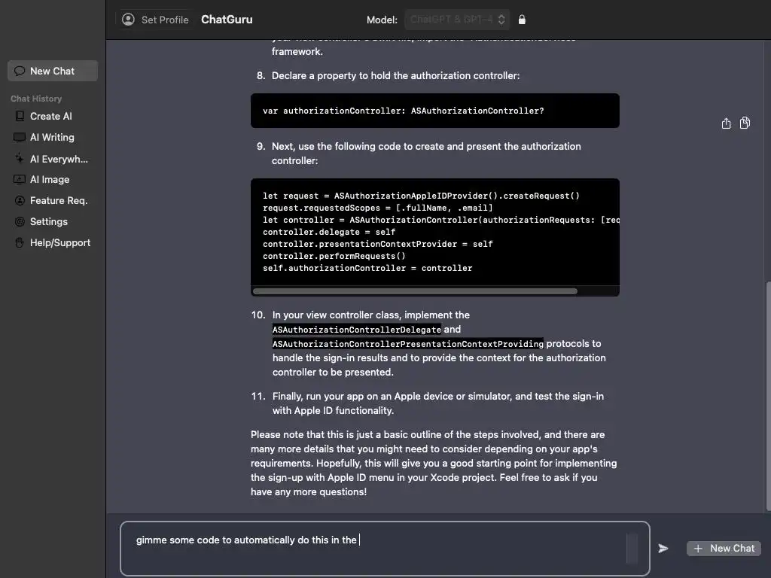Click the speech bubble icon in sidebar
Viewport: 771px width, 578px height.
click(20, 71)
